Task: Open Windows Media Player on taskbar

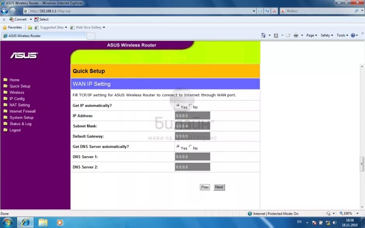Action: [x=59, y=223]
